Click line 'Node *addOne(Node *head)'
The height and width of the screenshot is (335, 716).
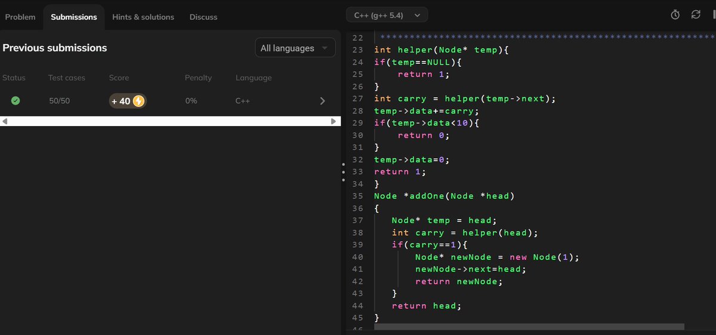click(x=444, y=196)
